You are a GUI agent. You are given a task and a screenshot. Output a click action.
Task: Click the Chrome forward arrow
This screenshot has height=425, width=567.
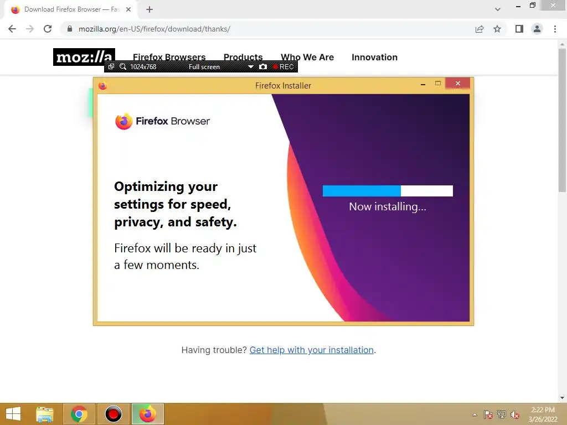click(x=30, y=29)
